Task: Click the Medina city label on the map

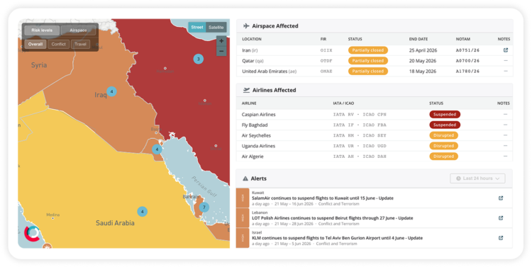Action: pos(53,215)
